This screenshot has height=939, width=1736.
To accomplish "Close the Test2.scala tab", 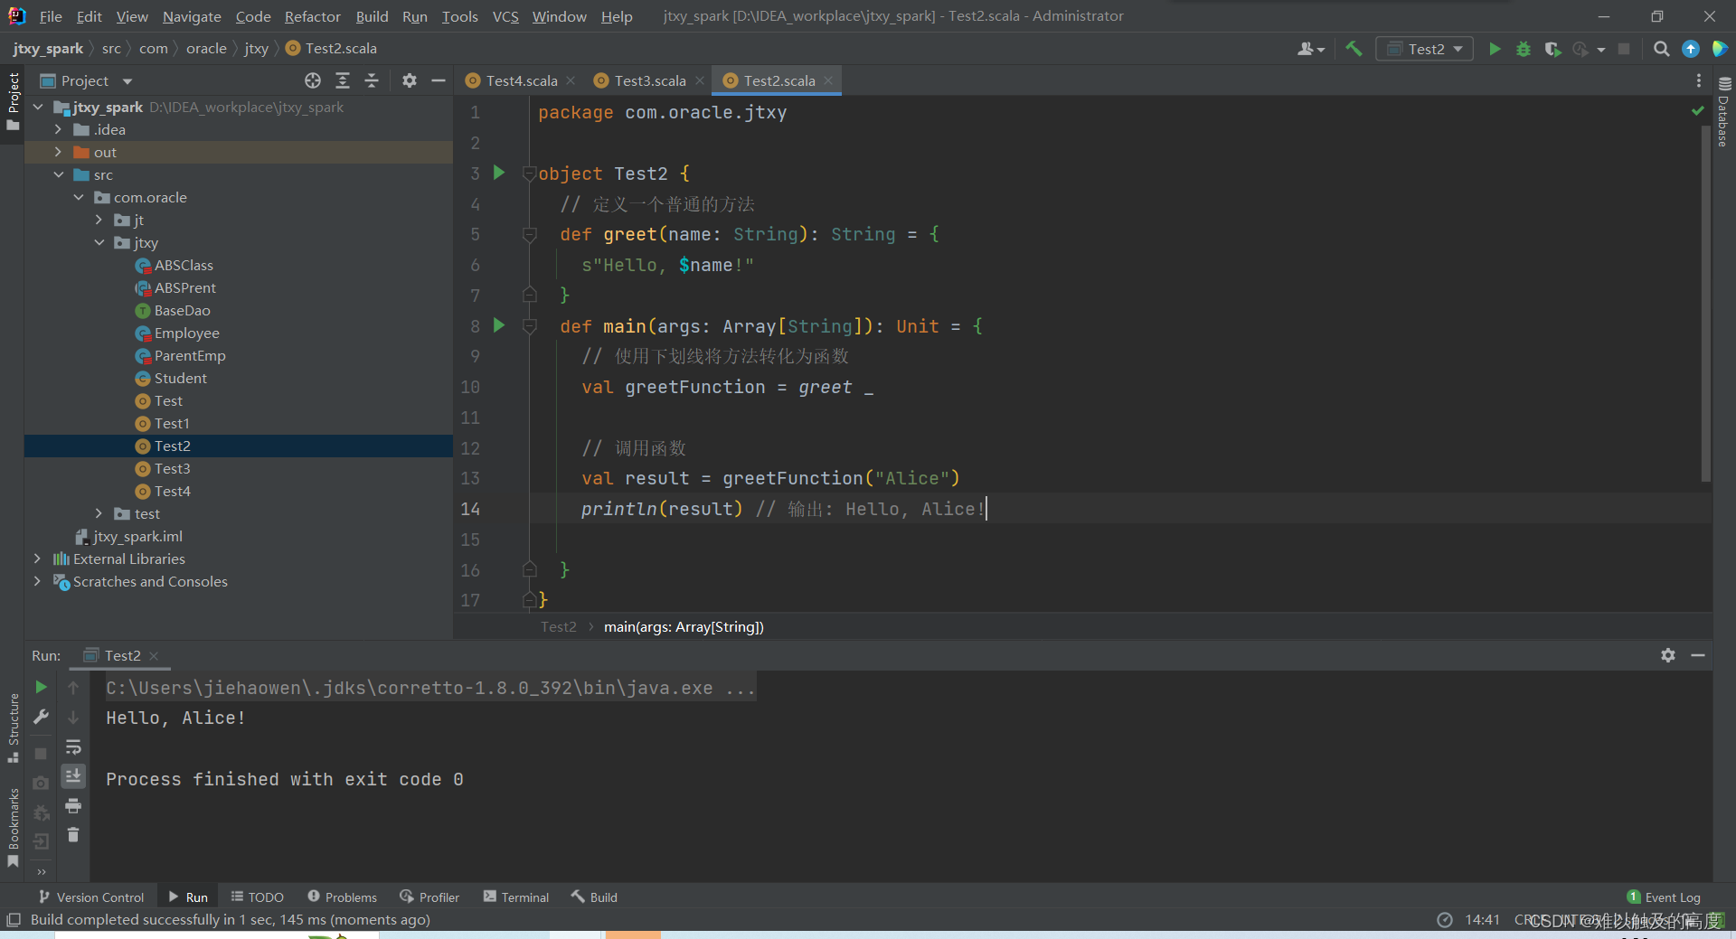I will click(828, 80).
